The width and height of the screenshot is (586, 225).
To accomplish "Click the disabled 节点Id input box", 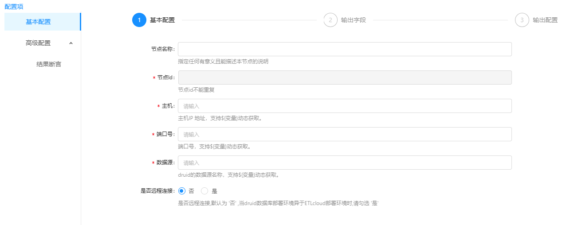I will click(x=345, y=78).
